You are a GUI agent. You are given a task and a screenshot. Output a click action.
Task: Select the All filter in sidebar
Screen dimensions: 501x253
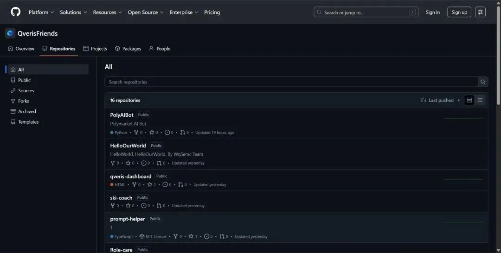coord(48,70)
